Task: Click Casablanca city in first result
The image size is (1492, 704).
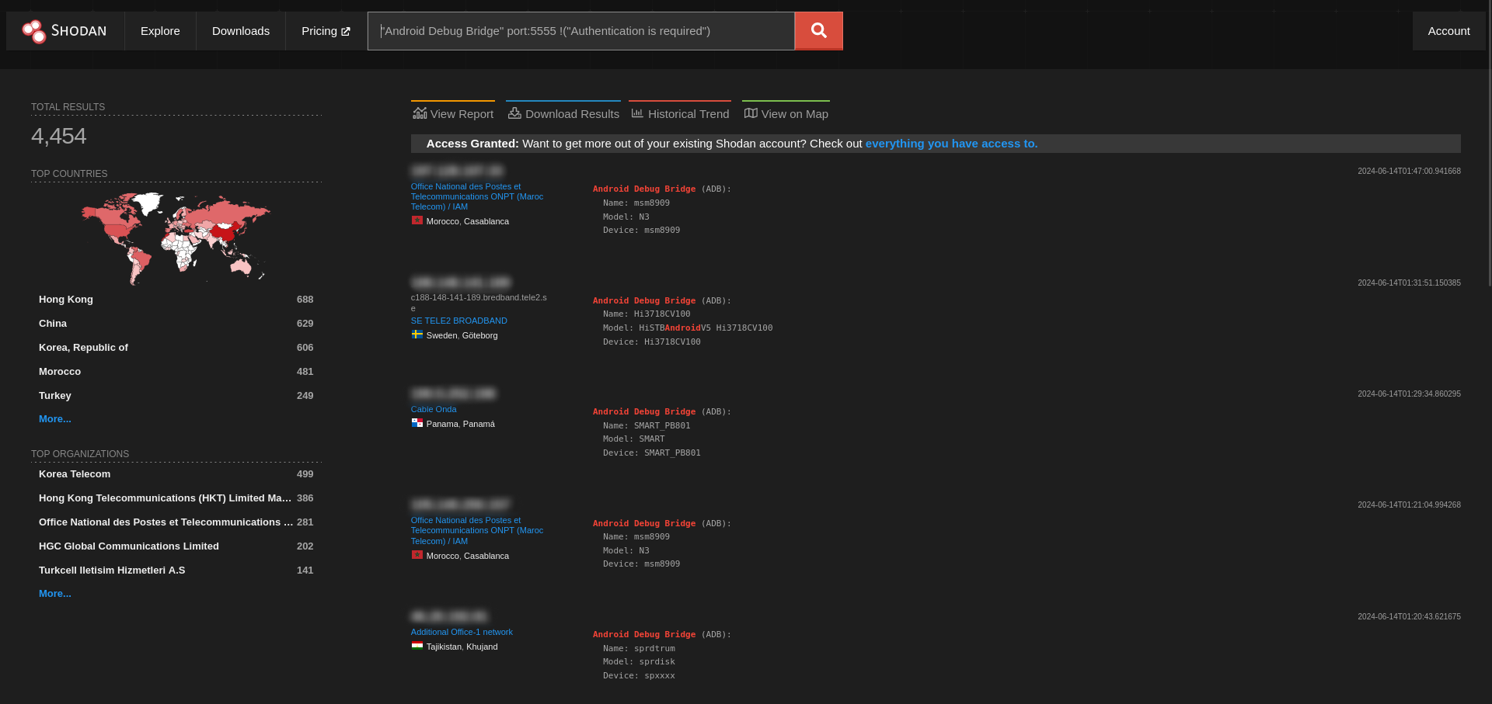Action: [x=486, y=221]
